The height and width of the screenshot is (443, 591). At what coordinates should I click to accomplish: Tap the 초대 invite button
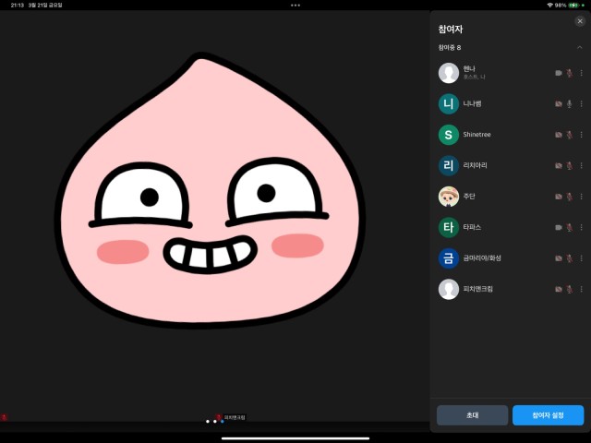[472, 415]
